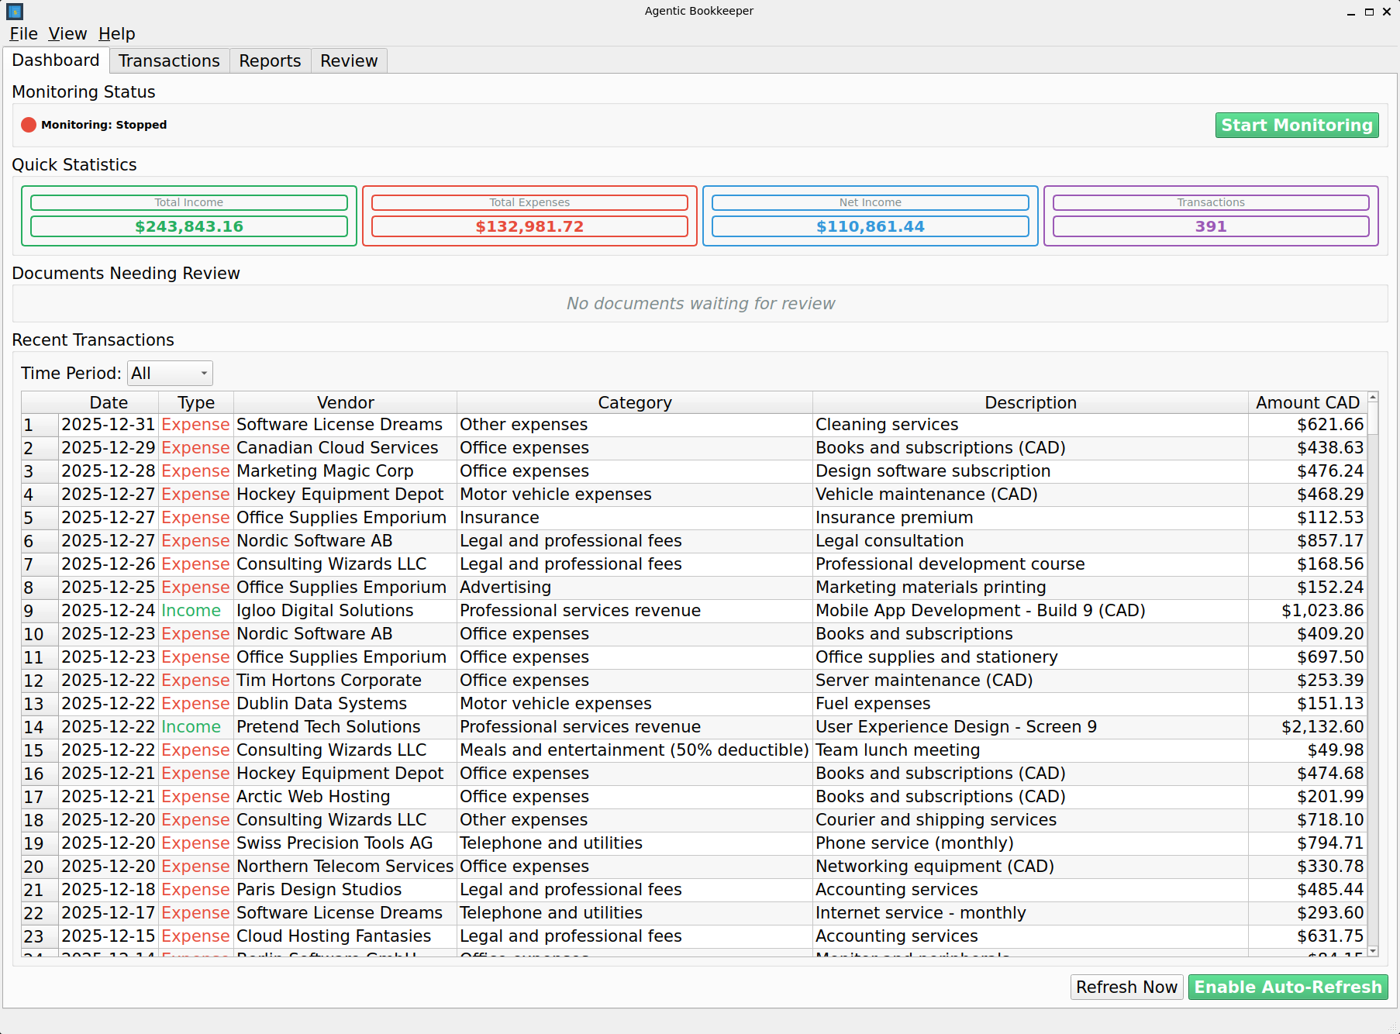Enable Auto-Refresh

(1288, 987)
